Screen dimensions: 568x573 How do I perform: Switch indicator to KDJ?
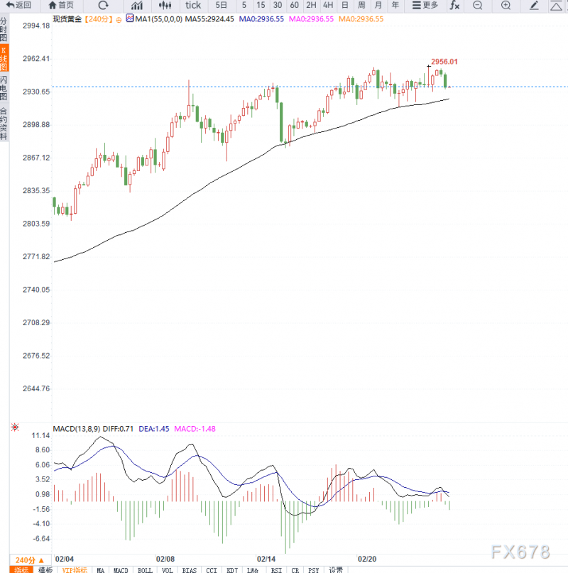[x=232, y=569]
